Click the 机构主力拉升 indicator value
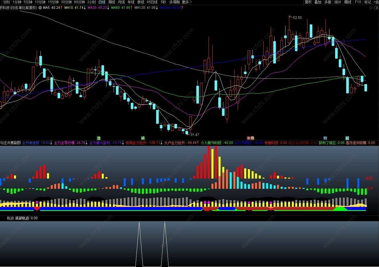The image size is (379, 267). pos(143,143)
